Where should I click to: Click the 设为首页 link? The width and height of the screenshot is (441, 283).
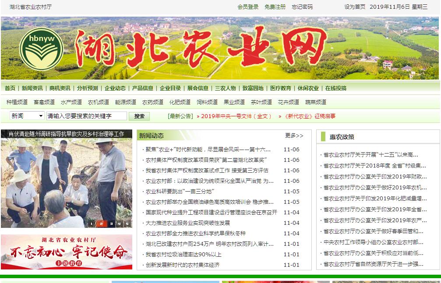(355, 7)
